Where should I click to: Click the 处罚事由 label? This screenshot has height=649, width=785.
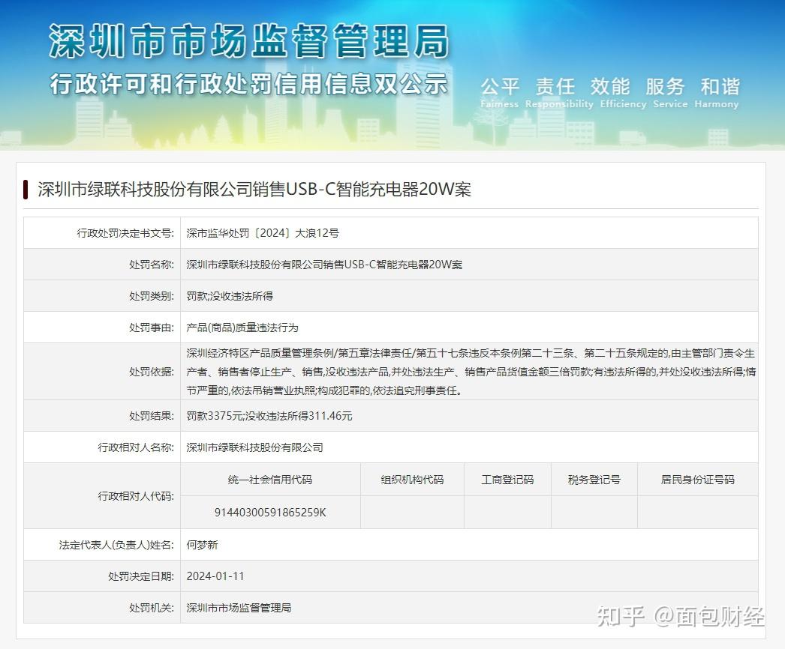point(151,327)
